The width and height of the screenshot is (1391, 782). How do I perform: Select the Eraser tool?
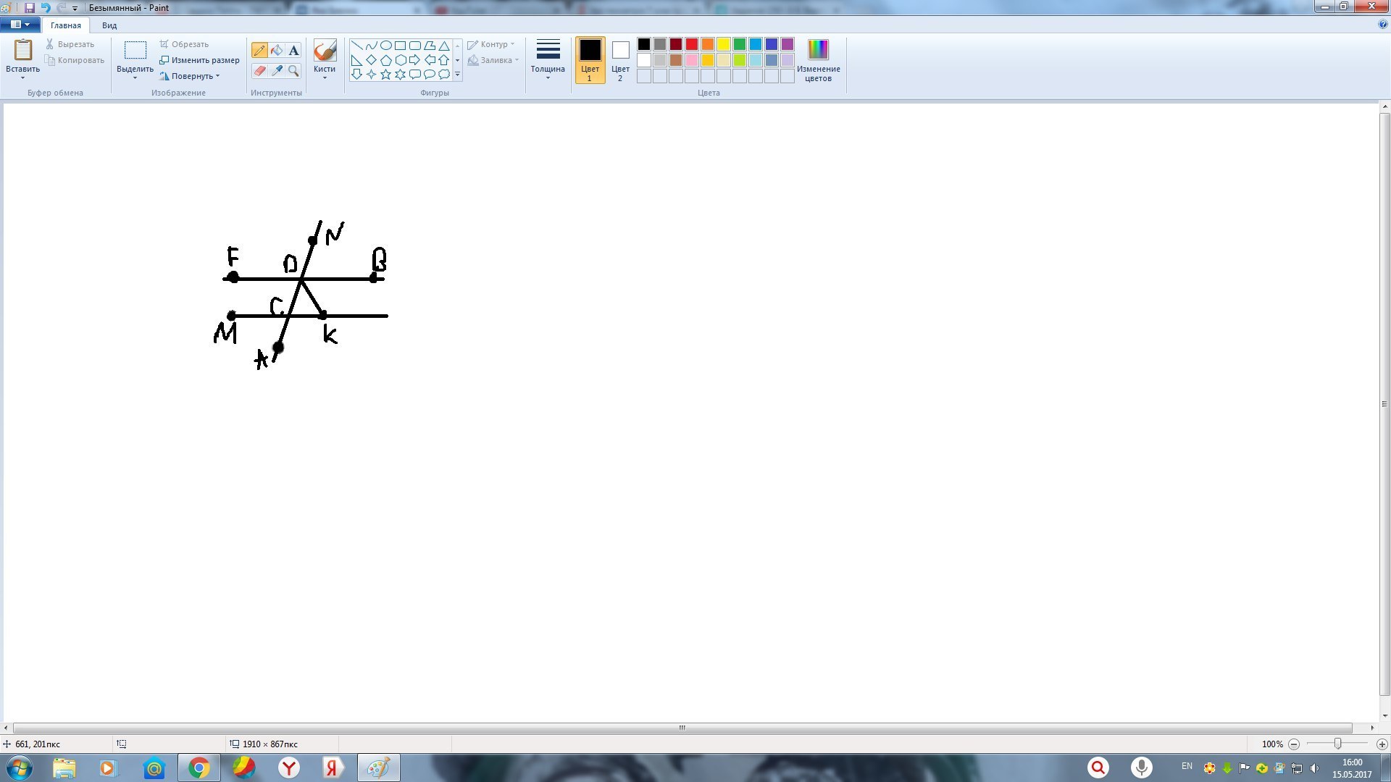click(259, 70)
